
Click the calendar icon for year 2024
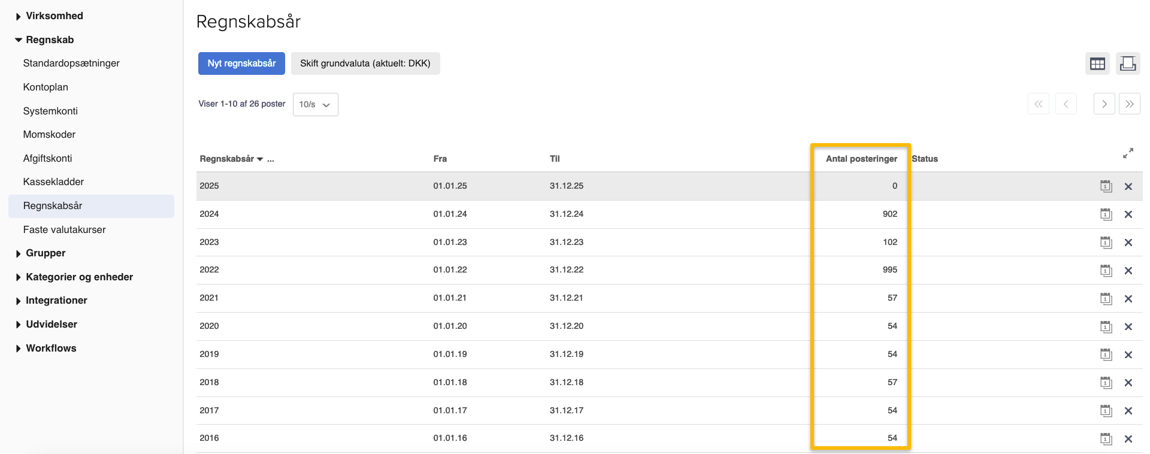(1106, 214)
